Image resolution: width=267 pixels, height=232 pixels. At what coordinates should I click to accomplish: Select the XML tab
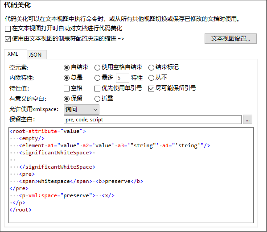(x=13, y=54)
